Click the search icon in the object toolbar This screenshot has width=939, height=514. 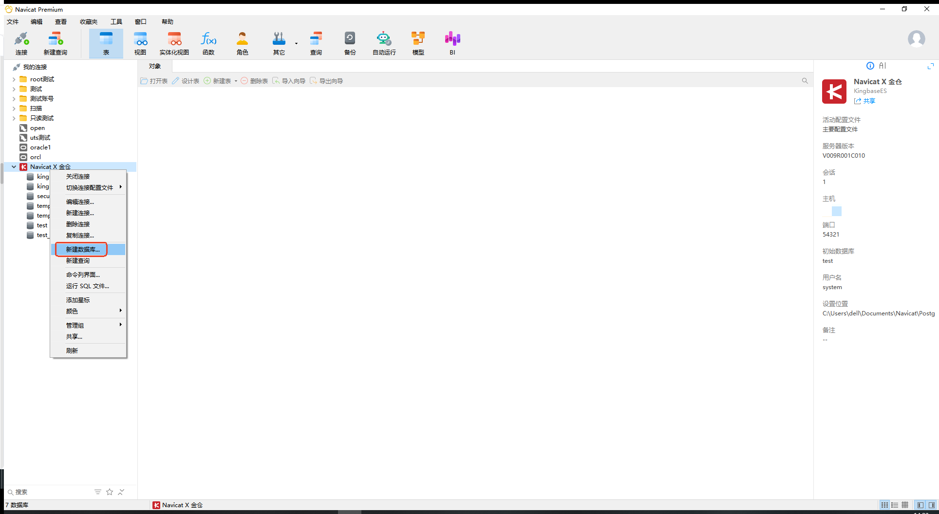805,81
